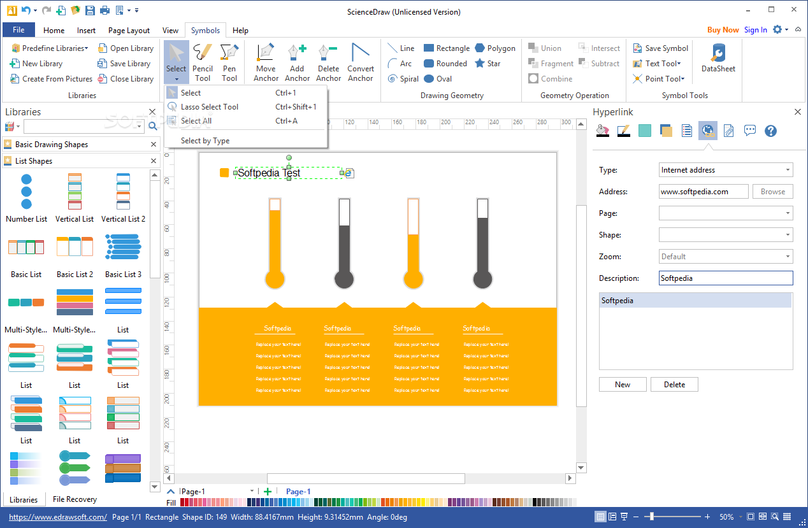Choose Select All from the menu

coord(245,121)
